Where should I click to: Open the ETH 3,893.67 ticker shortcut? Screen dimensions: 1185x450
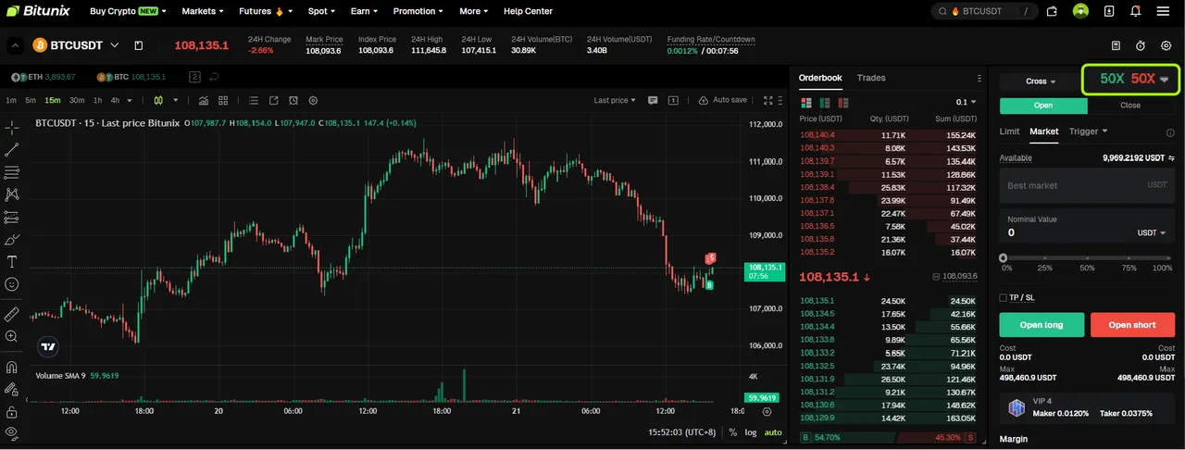point(44,77)
